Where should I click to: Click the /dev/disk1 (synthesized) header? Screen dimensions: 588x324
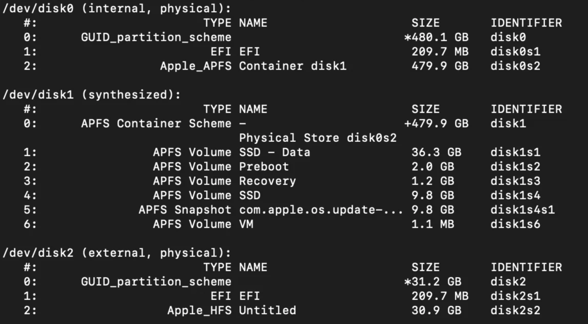pyautogui.click(x=91, y=95)
